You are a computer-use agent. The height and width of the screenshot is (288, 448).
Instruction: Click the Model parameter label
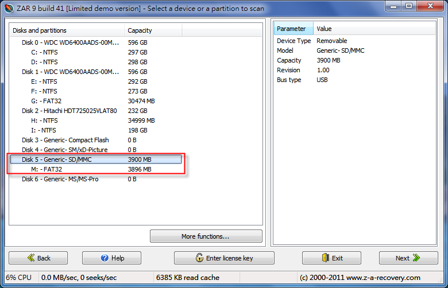tap(285, 50)
